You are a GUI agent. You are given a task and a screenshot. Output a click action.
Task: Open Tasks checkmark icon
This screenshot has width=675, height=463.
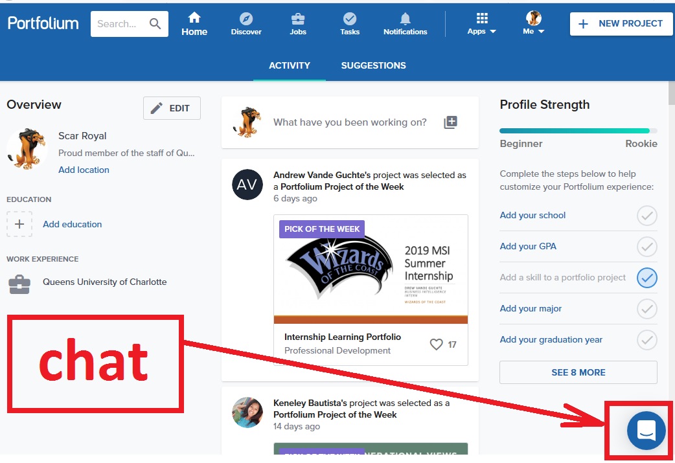[350, 19]
